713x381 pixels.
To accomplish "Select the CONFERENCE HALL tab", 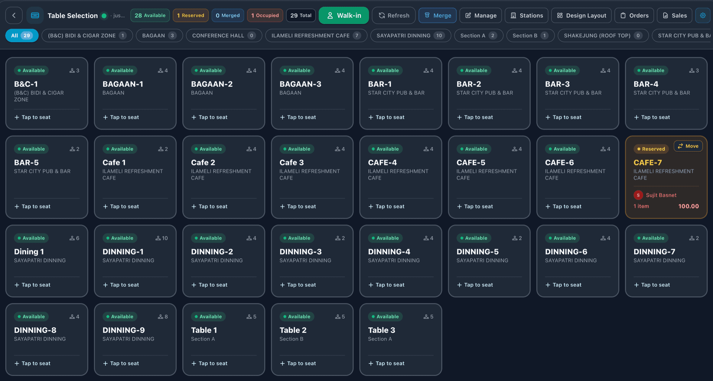I will click(224, 36).
